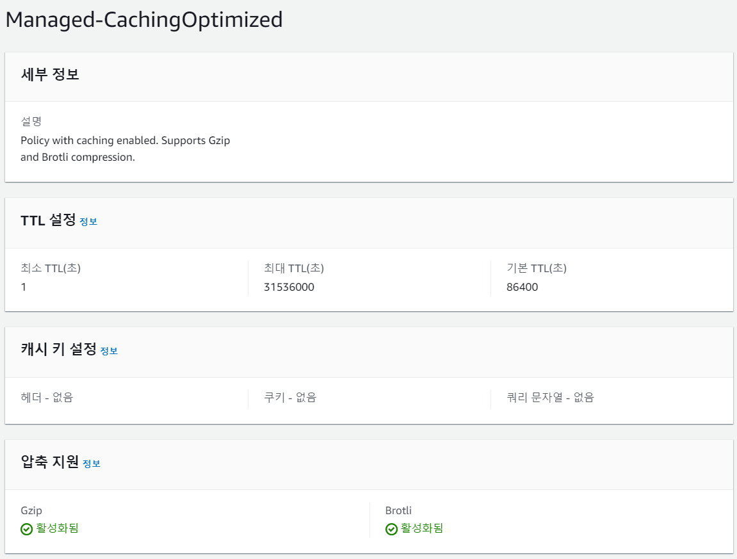The height and width of the screenshot is (559, 737).
Task: Click the 쿠키 - 없음 entry
Action: point(290,398)
